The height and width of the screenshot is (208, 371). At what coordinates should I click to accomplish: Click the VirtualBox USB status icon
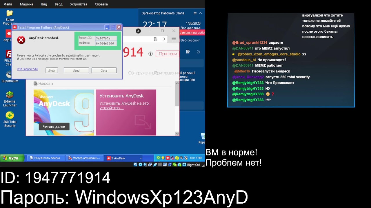pyautogui.click(x=155, y=165)
